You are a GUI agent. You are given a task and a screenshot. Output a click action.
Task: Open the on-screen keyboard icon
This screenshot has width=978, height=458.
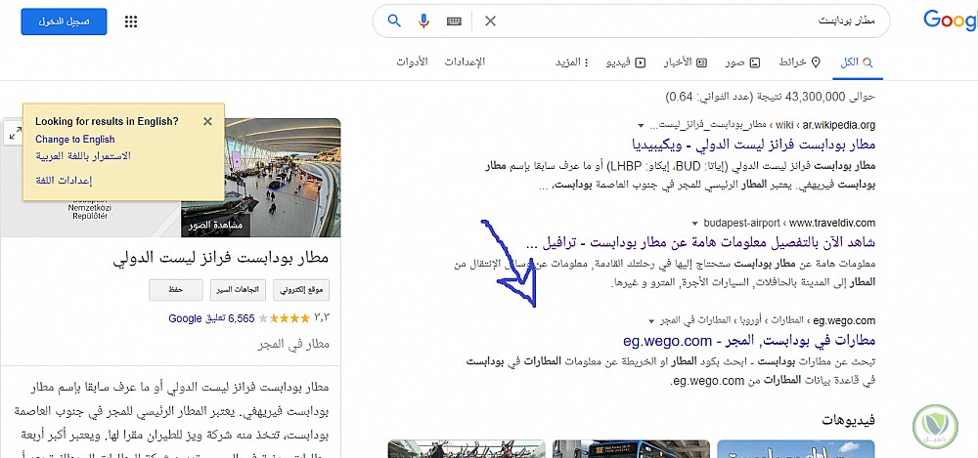[454, 21]
